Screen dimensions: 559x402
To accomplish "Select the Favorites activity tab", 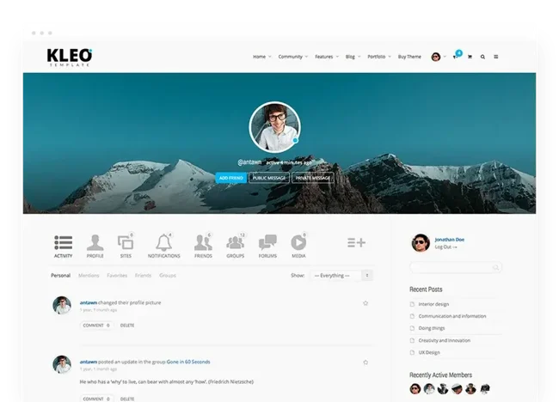I will click(x=117, y=276).
